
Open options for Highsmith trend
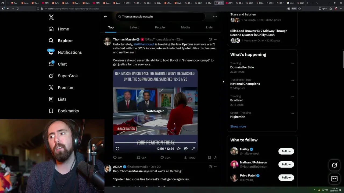pyautogui.click(x=292, y=113)
